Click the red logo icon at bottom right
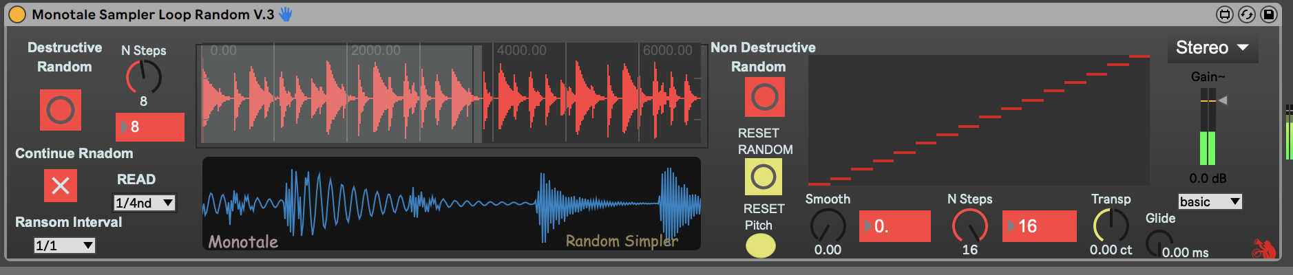 pos(1263,249)
